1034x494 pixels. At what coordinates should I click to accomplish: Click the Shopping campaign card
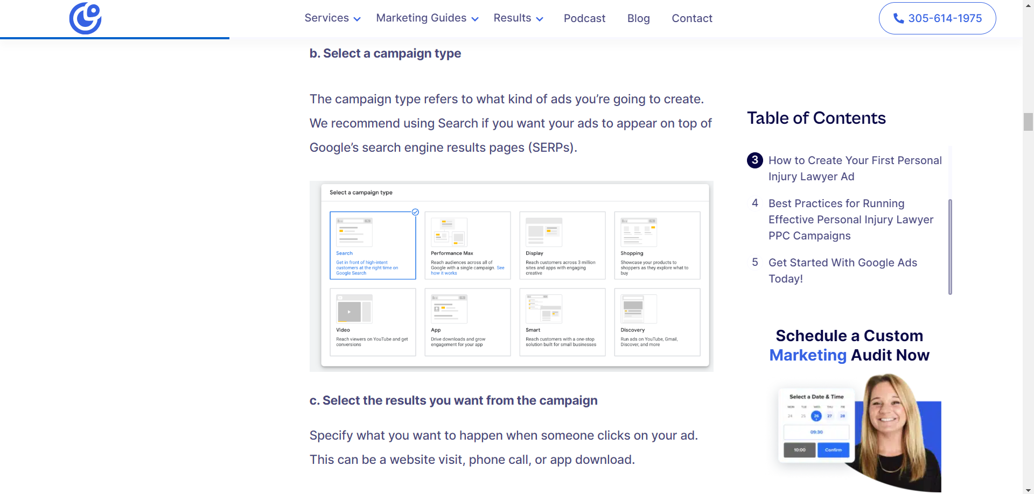pyautogui.click(x=657, y=245)
